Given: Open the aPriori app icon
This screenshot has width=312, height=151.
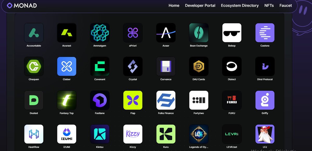Looking at the screenshot, I should [x=133, y=33].
